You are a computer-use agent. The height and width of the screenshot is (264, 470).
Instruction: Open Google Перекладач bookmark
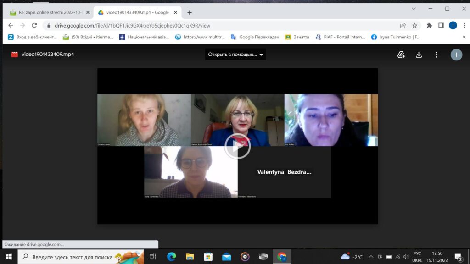tap(255, 37)
